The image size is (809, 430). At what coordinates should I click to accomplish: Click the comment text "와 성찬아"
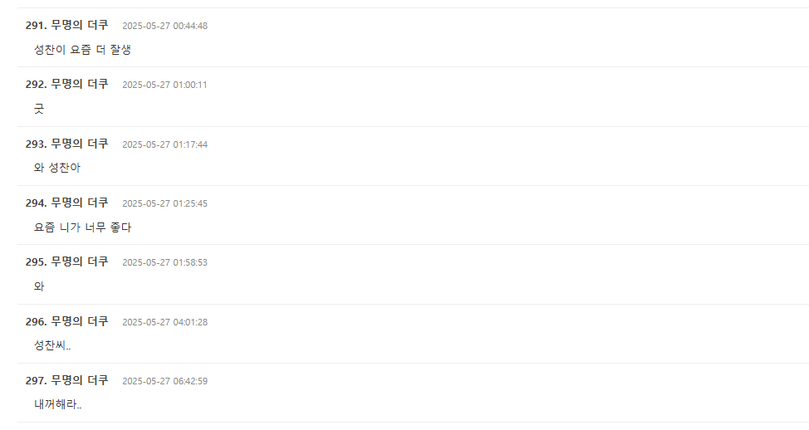57,168
